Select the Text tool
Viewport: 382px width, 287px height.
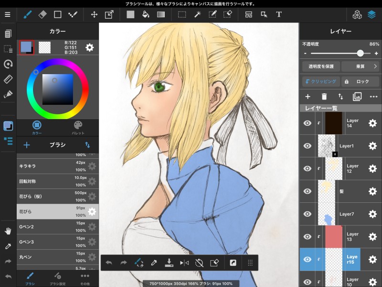click(x=279, y=15)
